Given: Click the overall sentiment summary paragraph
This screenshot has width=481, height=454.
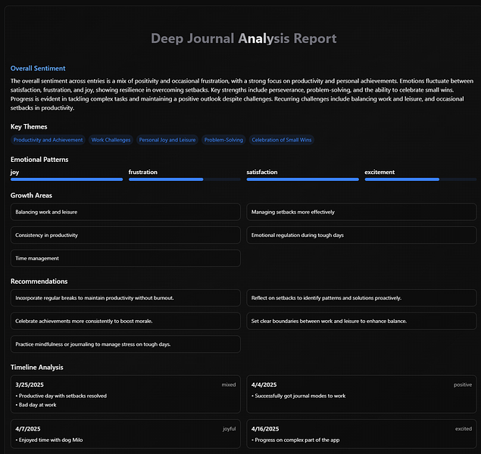Looking at the screenshot, I should click(x=242, y=95).
